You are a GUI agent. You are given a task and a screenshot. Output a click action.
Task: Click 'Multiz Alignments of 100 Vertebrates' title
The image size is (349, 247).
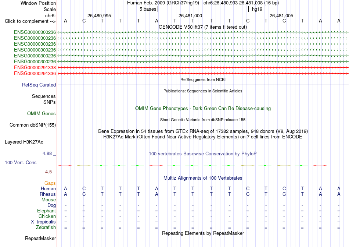(x=203, y=178)
